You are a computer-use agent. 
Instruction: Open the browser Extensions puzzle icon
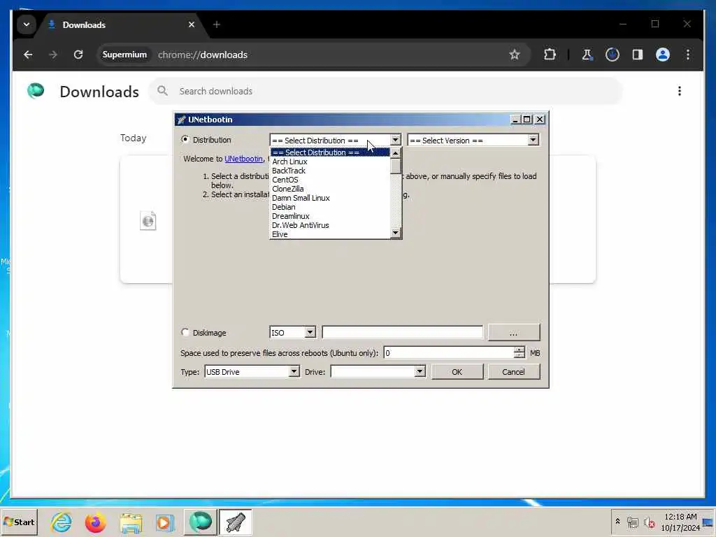pos(550,55)
